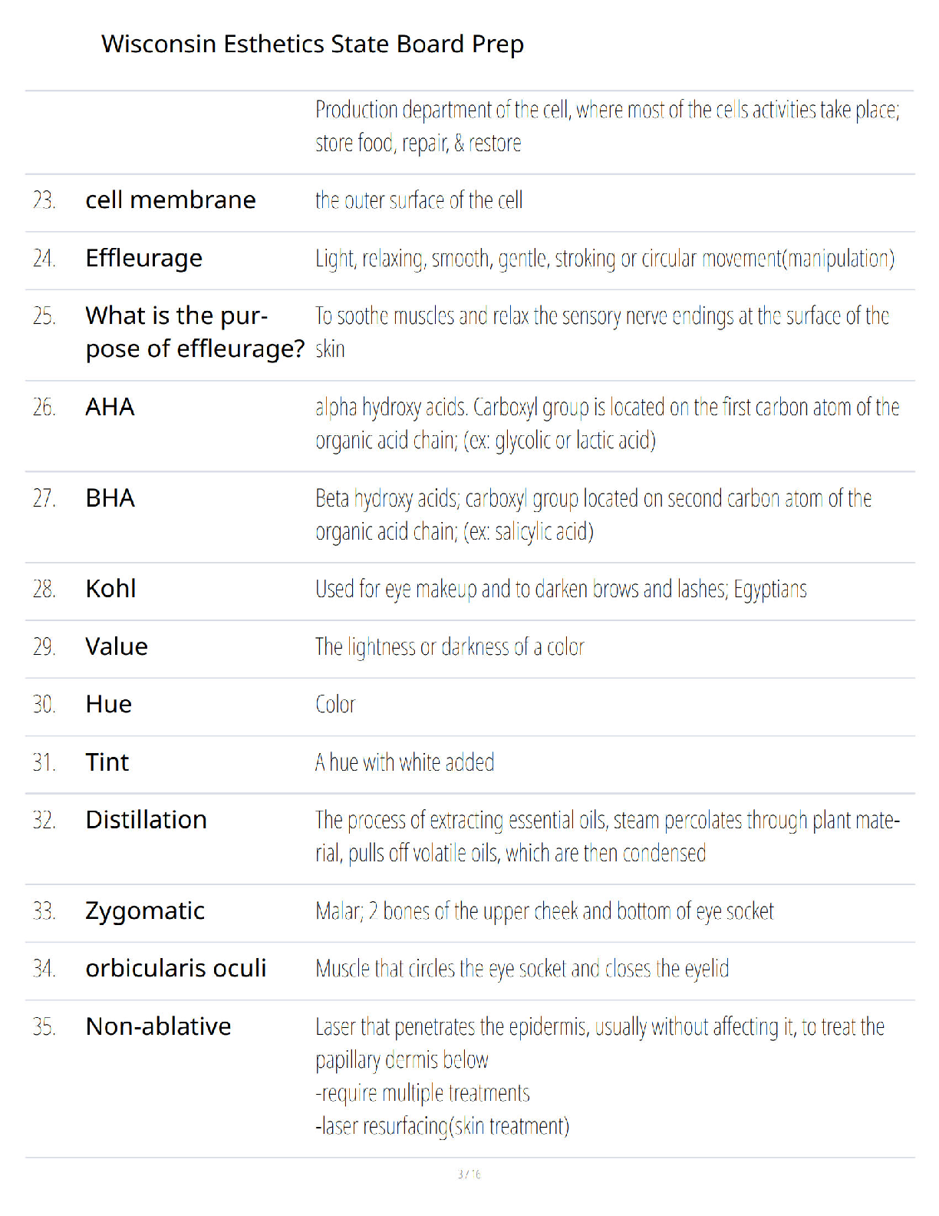The image size is (939, 1216).
Task: Select item number 26 label
Action: 44,407
